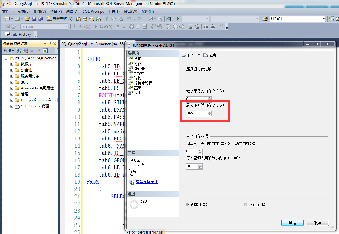Screen dimensions: 339x234
Task: Click the Save All stacked floppy disks icon
Action: (40, 19)
